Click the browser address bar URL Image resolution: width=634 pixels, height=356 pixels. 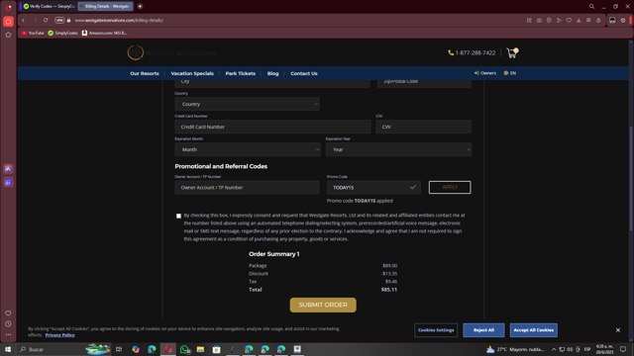pyautogui.click(x=119, y=20)
